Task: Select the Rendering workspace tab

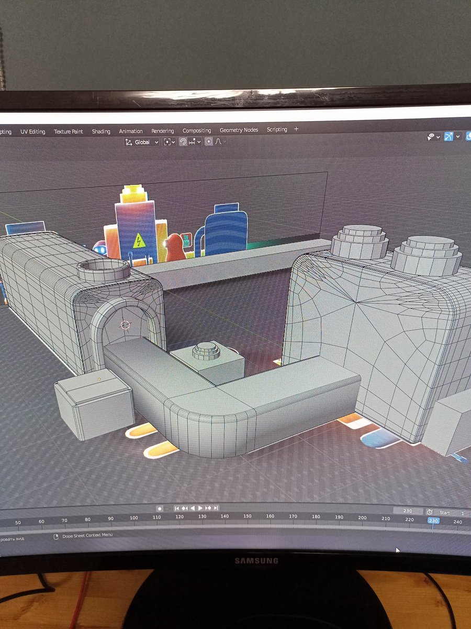Action: pyautogui.click(x=163, y=131)
